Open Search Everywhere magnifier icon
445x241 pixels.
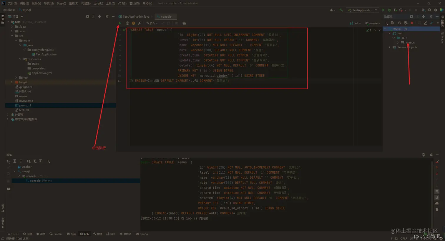pos(429,10)
